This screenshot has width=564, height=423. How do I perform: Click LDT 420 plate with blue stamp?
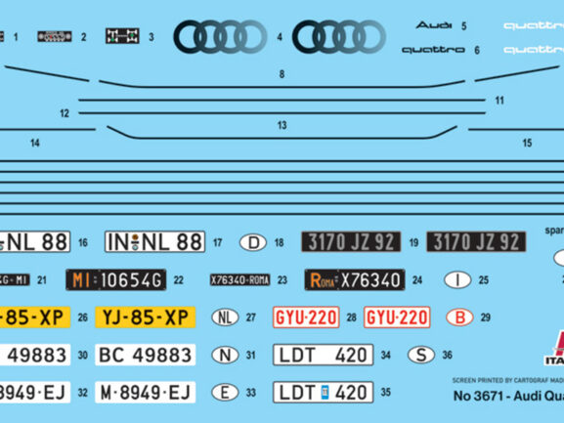pyautogui.click(x=323, y=392)
